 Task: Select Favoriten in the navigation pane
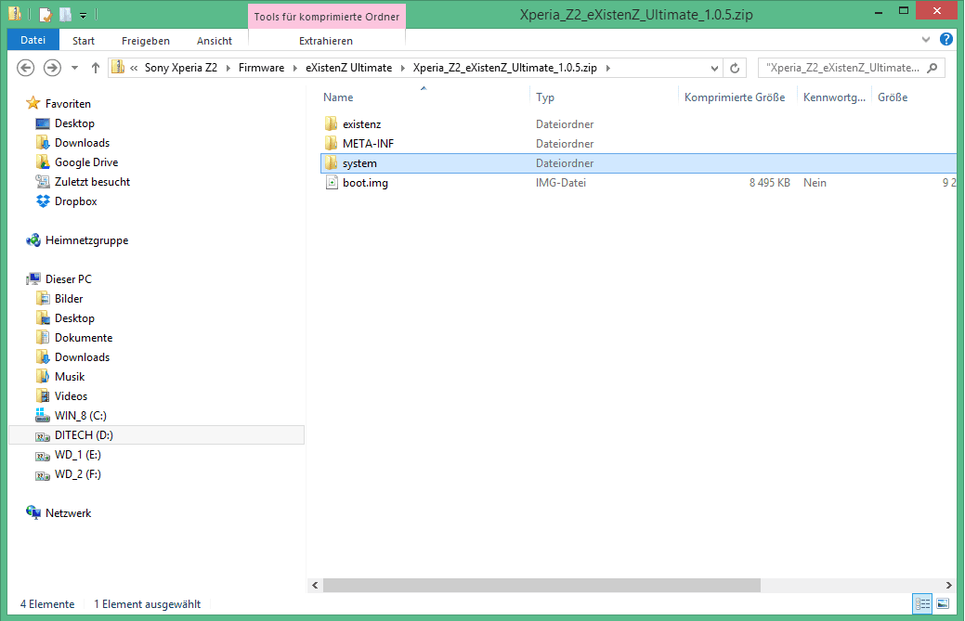[x=68, y=104]
